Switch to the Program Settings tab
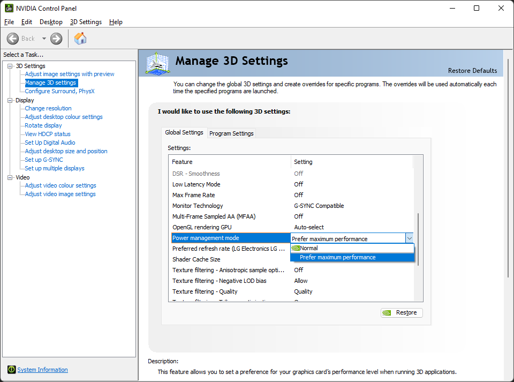Image resolution: width=514 pixels, height=382 pixels. (231, 133)
